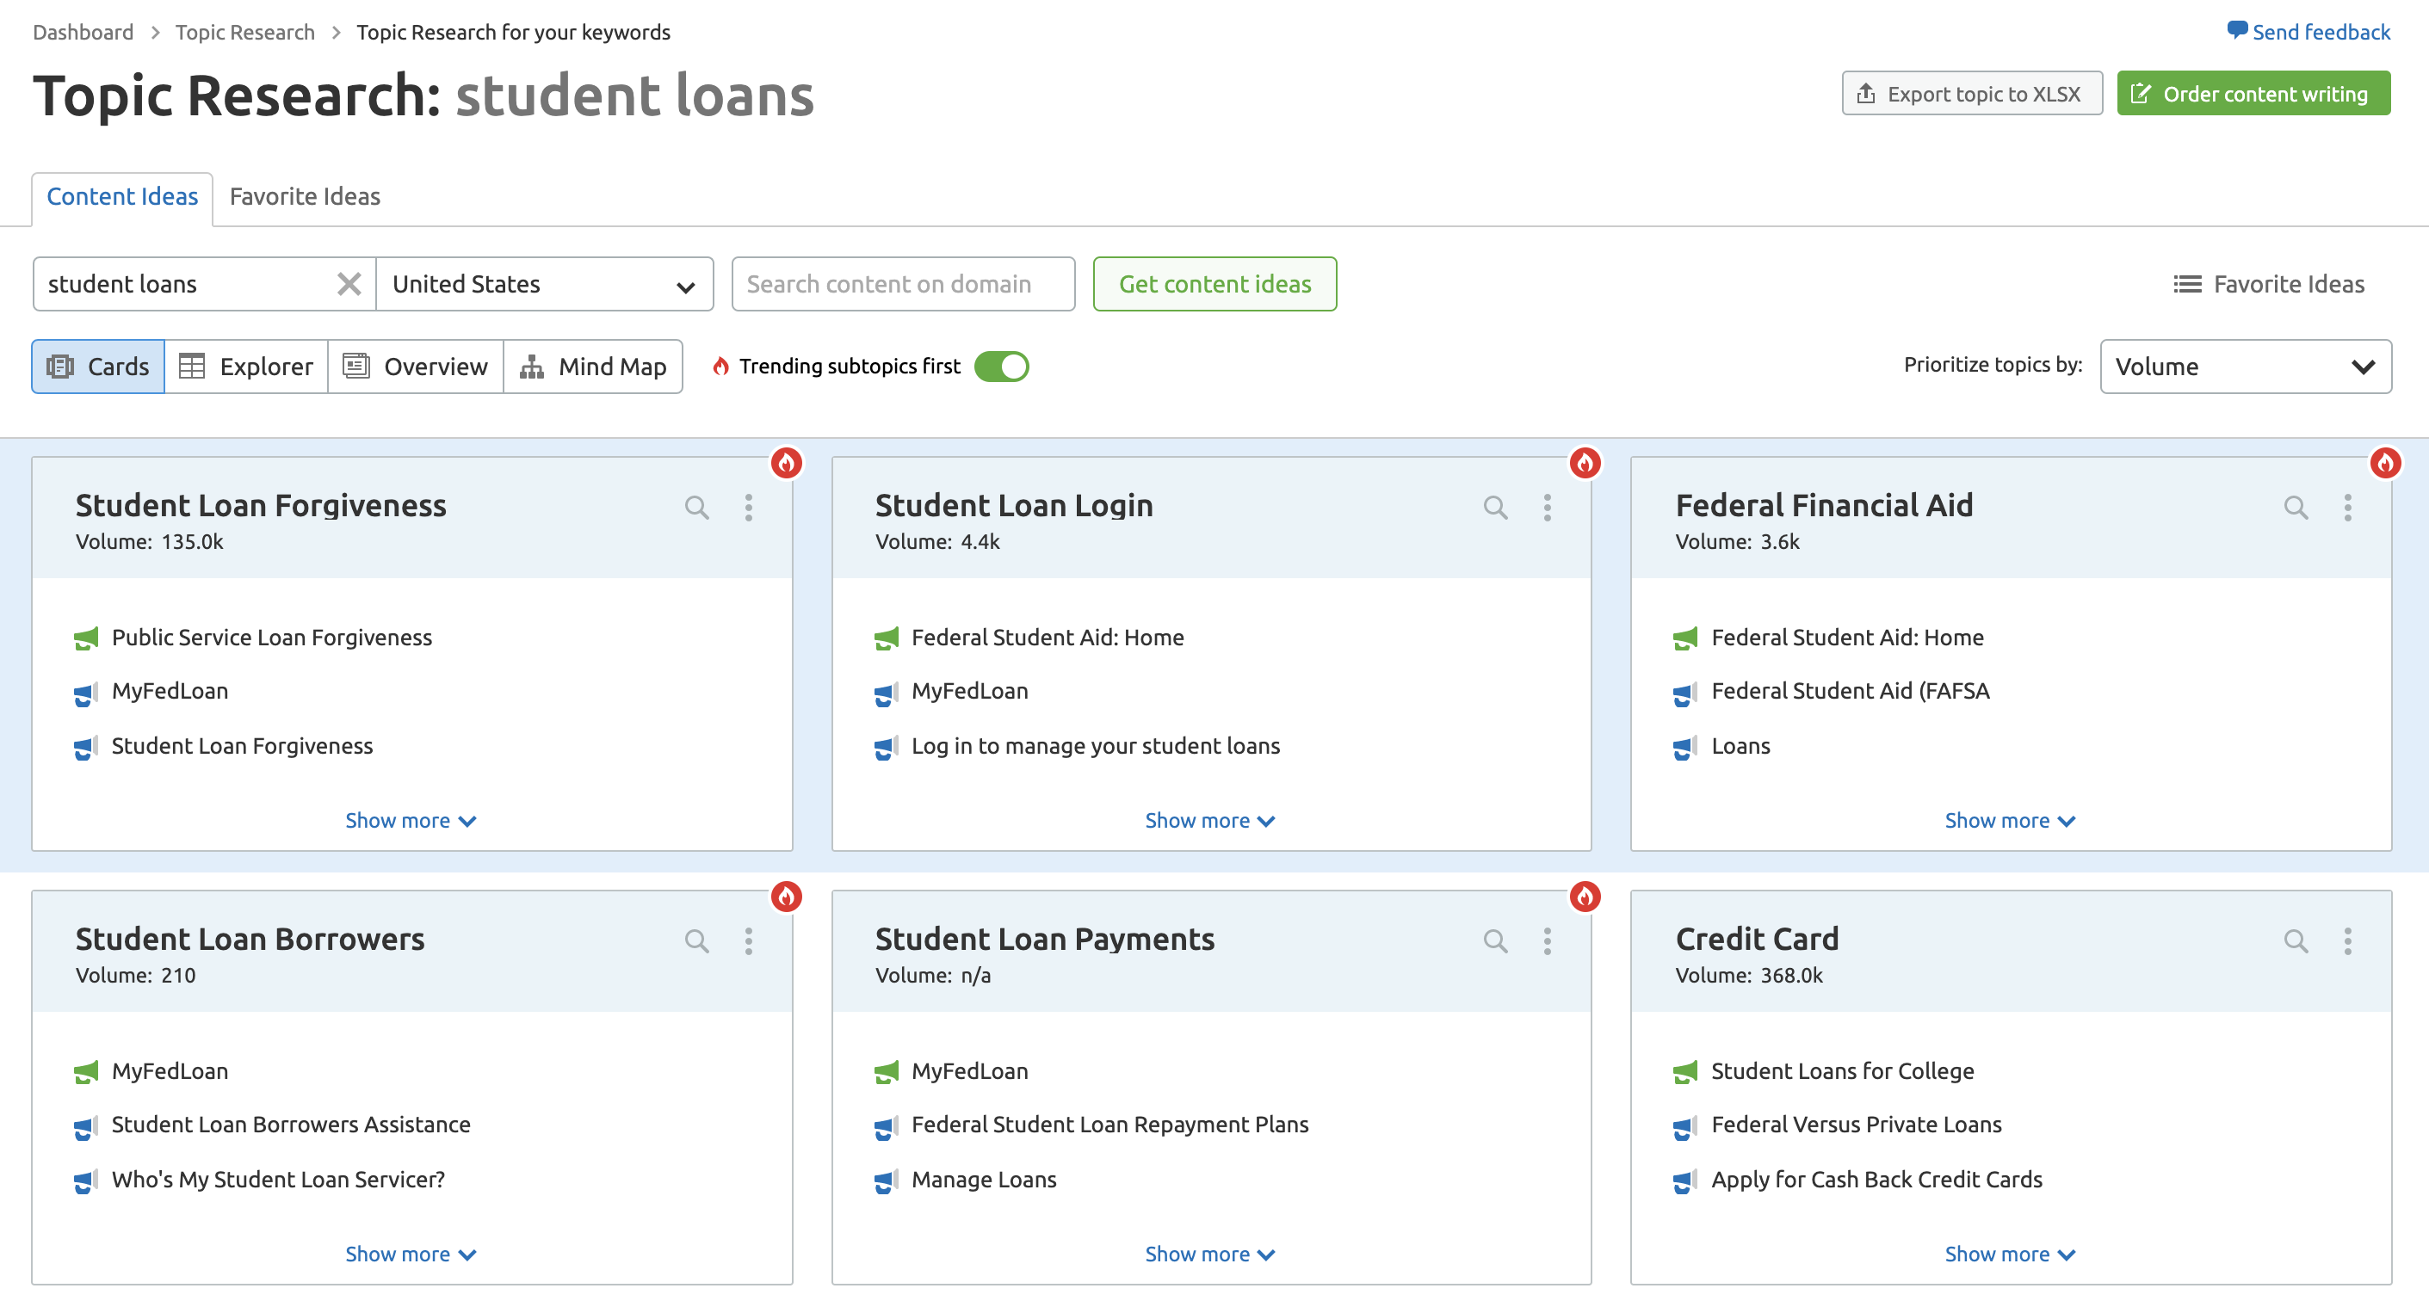
Task: Open the United States country dropdown
Action: (x=545, y=284)
